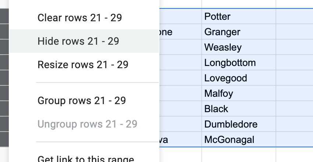Viewport: 313px width, 162px height.
Task: Select the Weasley cell
Action: coord(238,47)
